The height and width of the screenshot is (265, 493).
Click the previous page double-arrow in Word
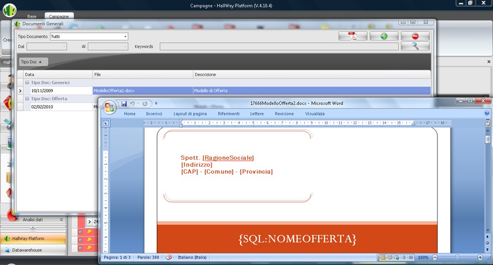click(488, 237)
